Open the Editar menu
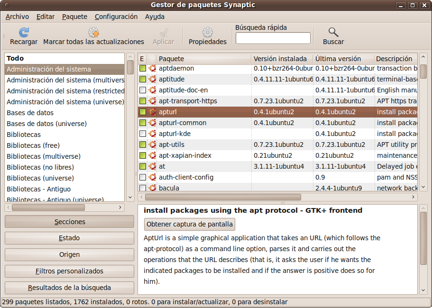The image size is (432, 308). pyautogui.click(x=46, y=17)
